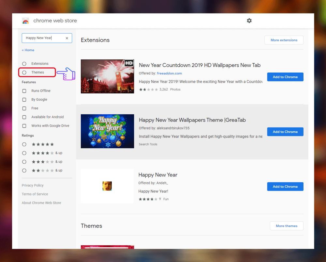Image resolution: width=326 pixels, height=262 pixels.
Task: Filter by five star rating
Action: click(24, 144)
